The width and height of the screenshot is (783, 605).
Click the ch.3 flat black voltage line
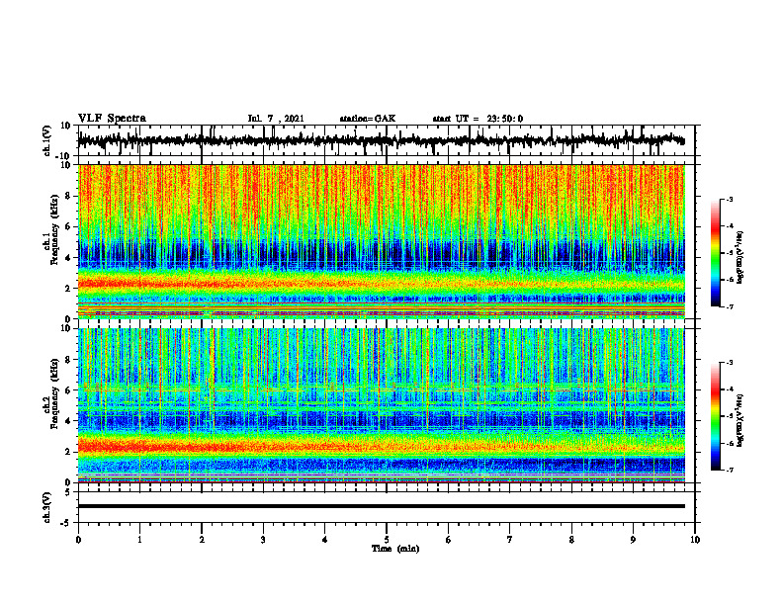tap(381, 506)
